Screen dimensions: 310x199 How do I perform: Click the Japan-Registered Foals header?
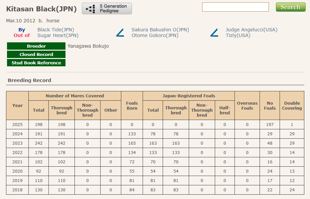189,96
